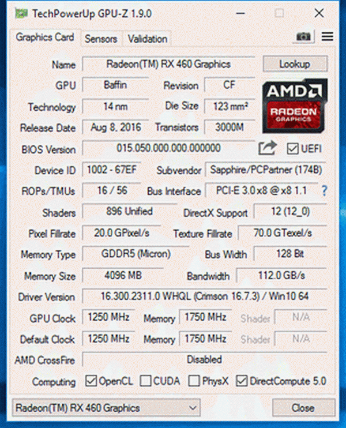Click the Driver Version label
The image size is (346, 428).
point(47,297)
